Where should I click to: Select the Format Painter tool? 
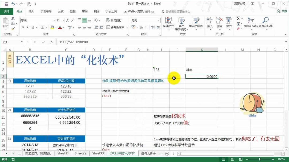tap(12, 28)
